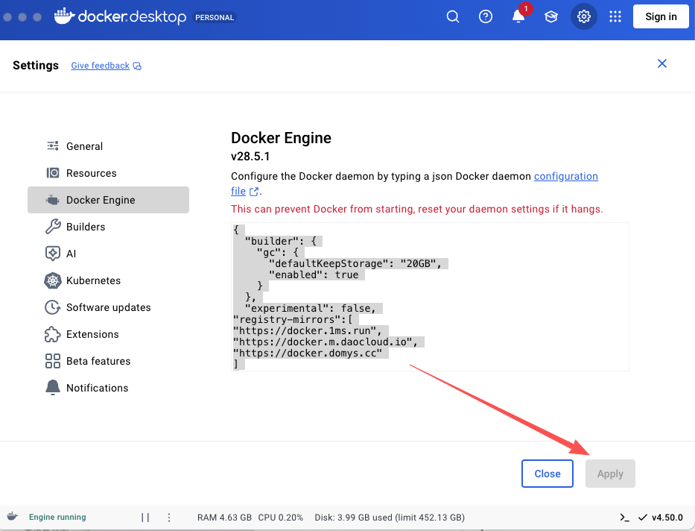Click the Resources disk icon
This screenshot has width=695, height=531.
53,172
